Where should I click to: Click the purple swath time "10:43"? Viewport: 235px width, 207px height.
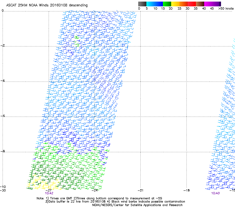pos(215,193)
